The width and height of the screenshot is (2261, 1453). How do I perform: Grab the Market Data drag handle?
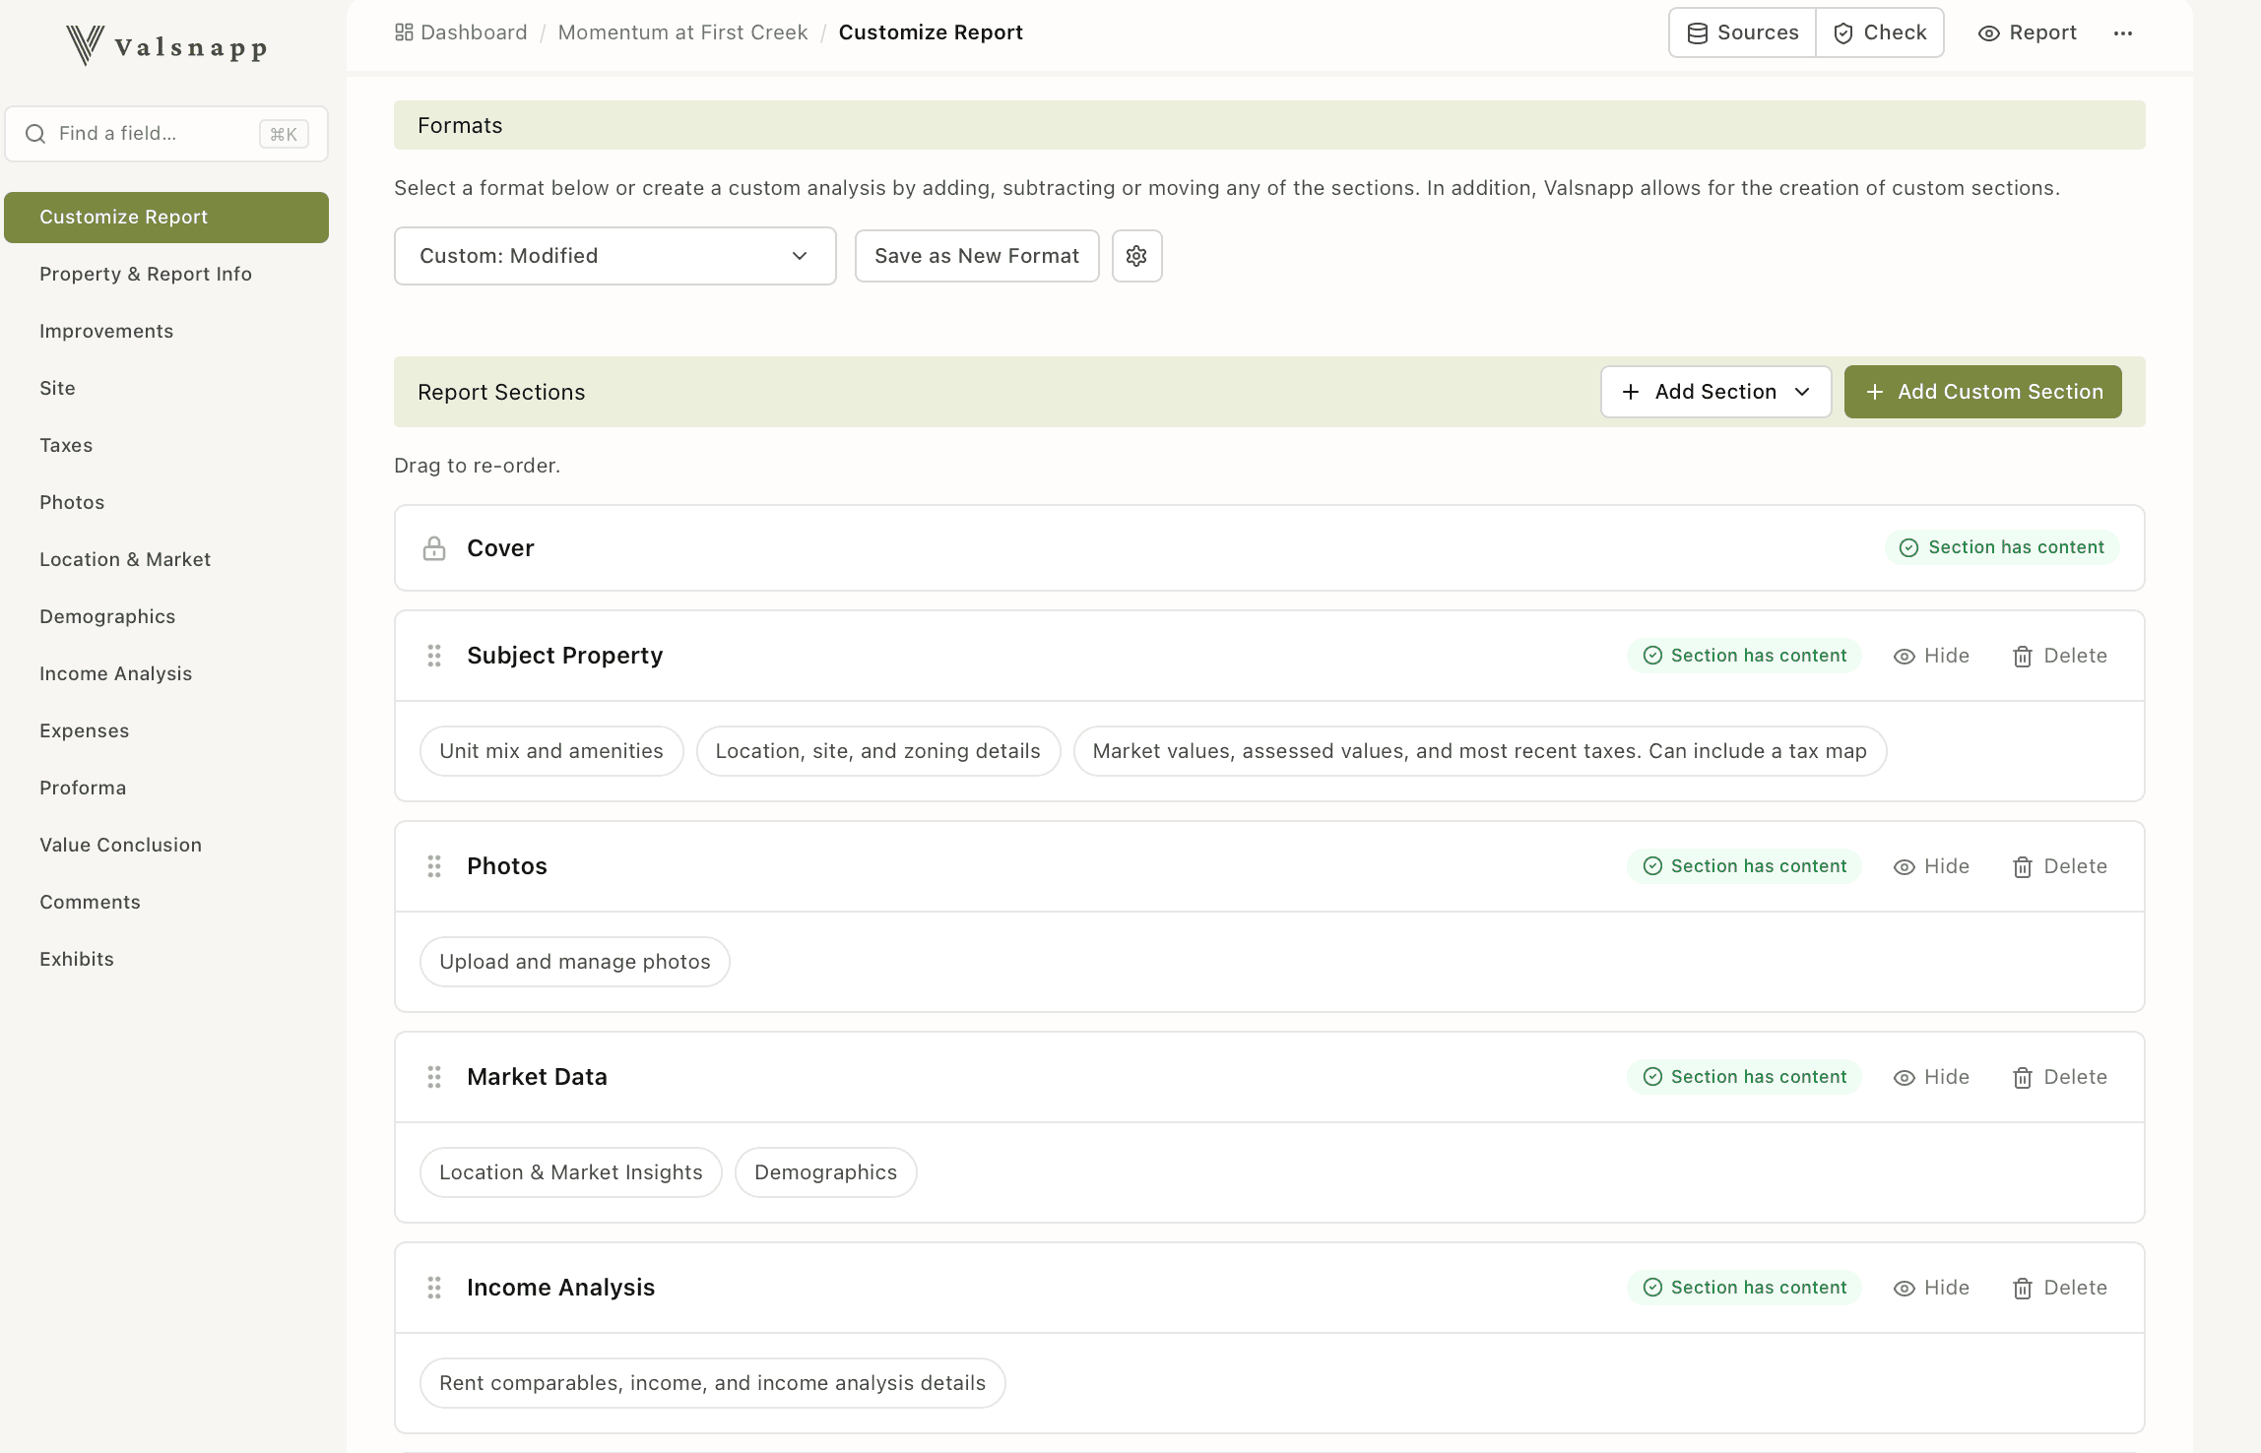point(434,1077)
